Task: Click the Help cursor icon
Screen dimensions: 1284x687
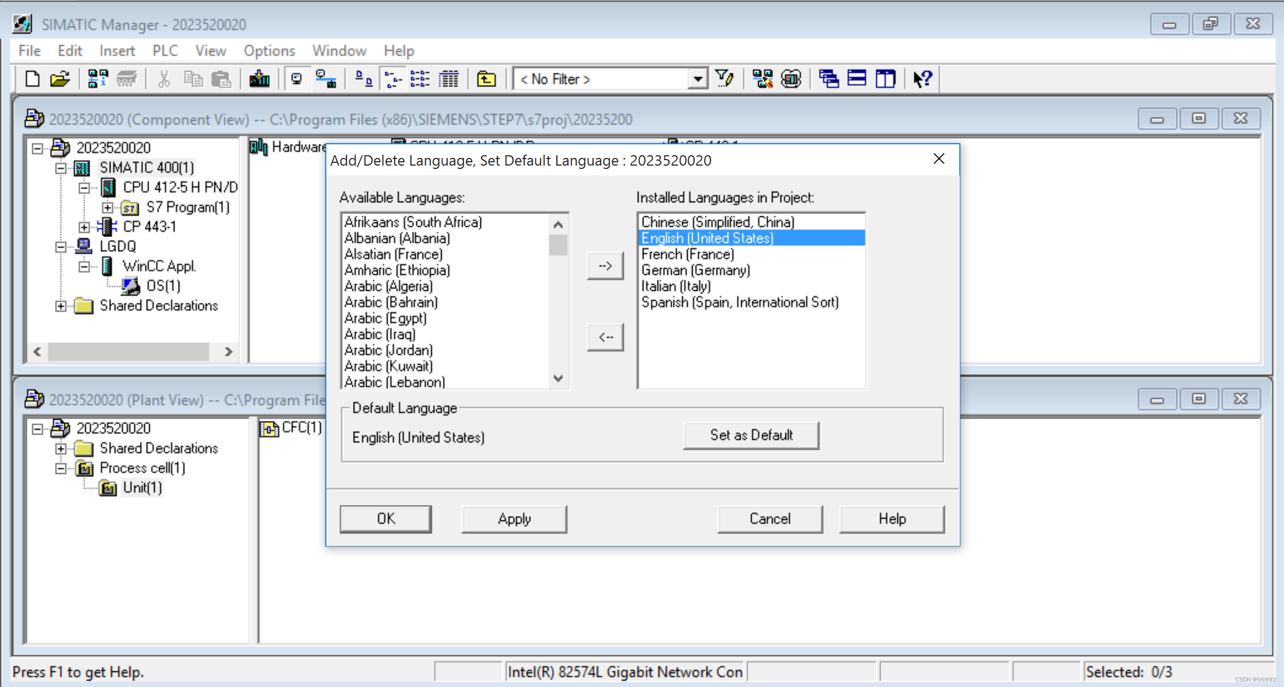Action: [x=922, y=79]
